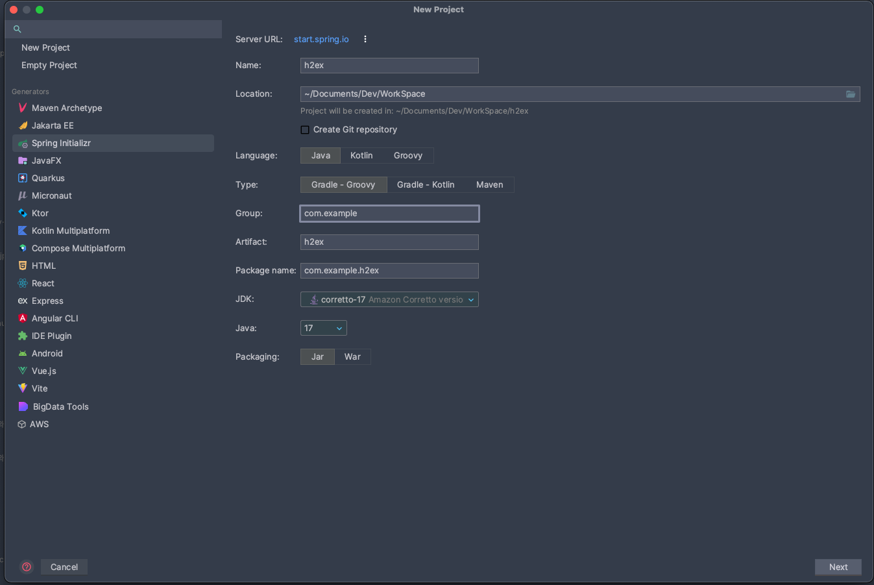Enable Create Git repository checkbox
The width and height of the screenshot is (874, 585).
click(x=305, y=130)
